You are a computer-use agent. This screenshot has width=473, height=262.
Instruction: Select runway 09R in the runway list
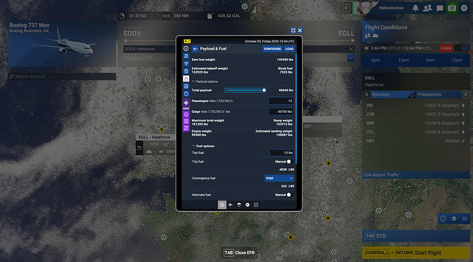click(416, 123)
